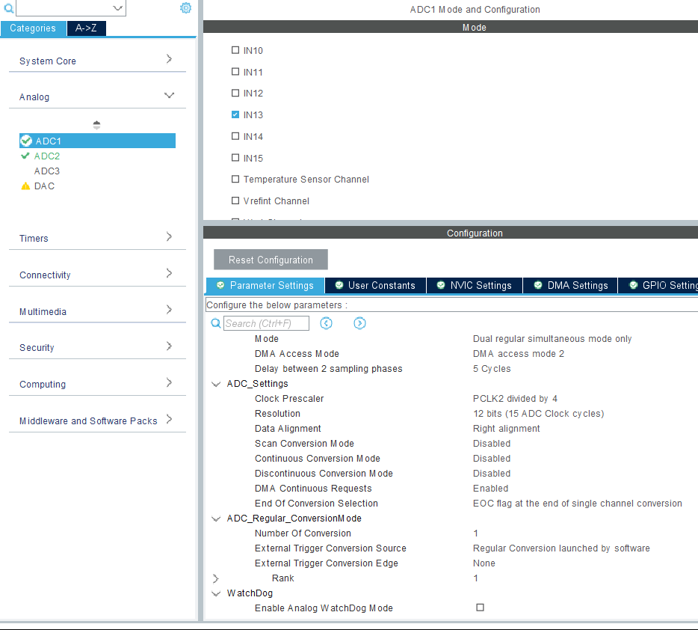Click the GPIO Settings tab status icon
This screenshot has height=630, width=698.
point(633,285)
